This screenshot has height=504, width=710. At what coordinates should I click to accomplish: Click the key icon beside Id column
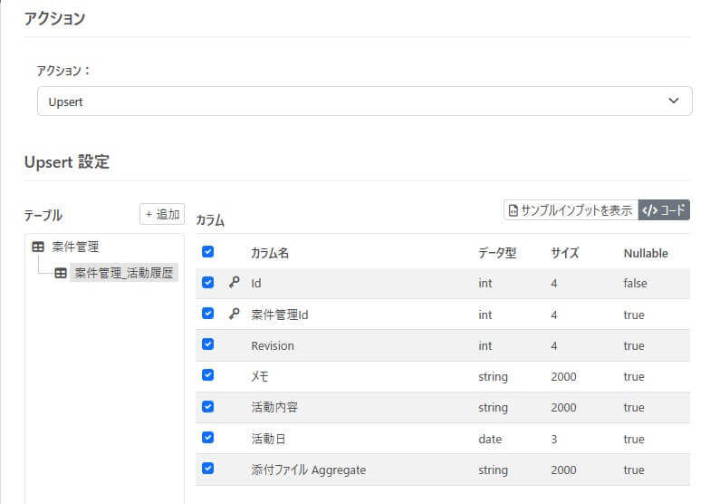pos(234,283)
